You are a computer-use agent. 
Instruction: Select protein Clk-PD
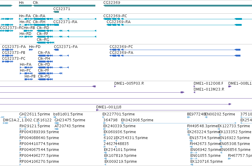(x=44, y=65)
